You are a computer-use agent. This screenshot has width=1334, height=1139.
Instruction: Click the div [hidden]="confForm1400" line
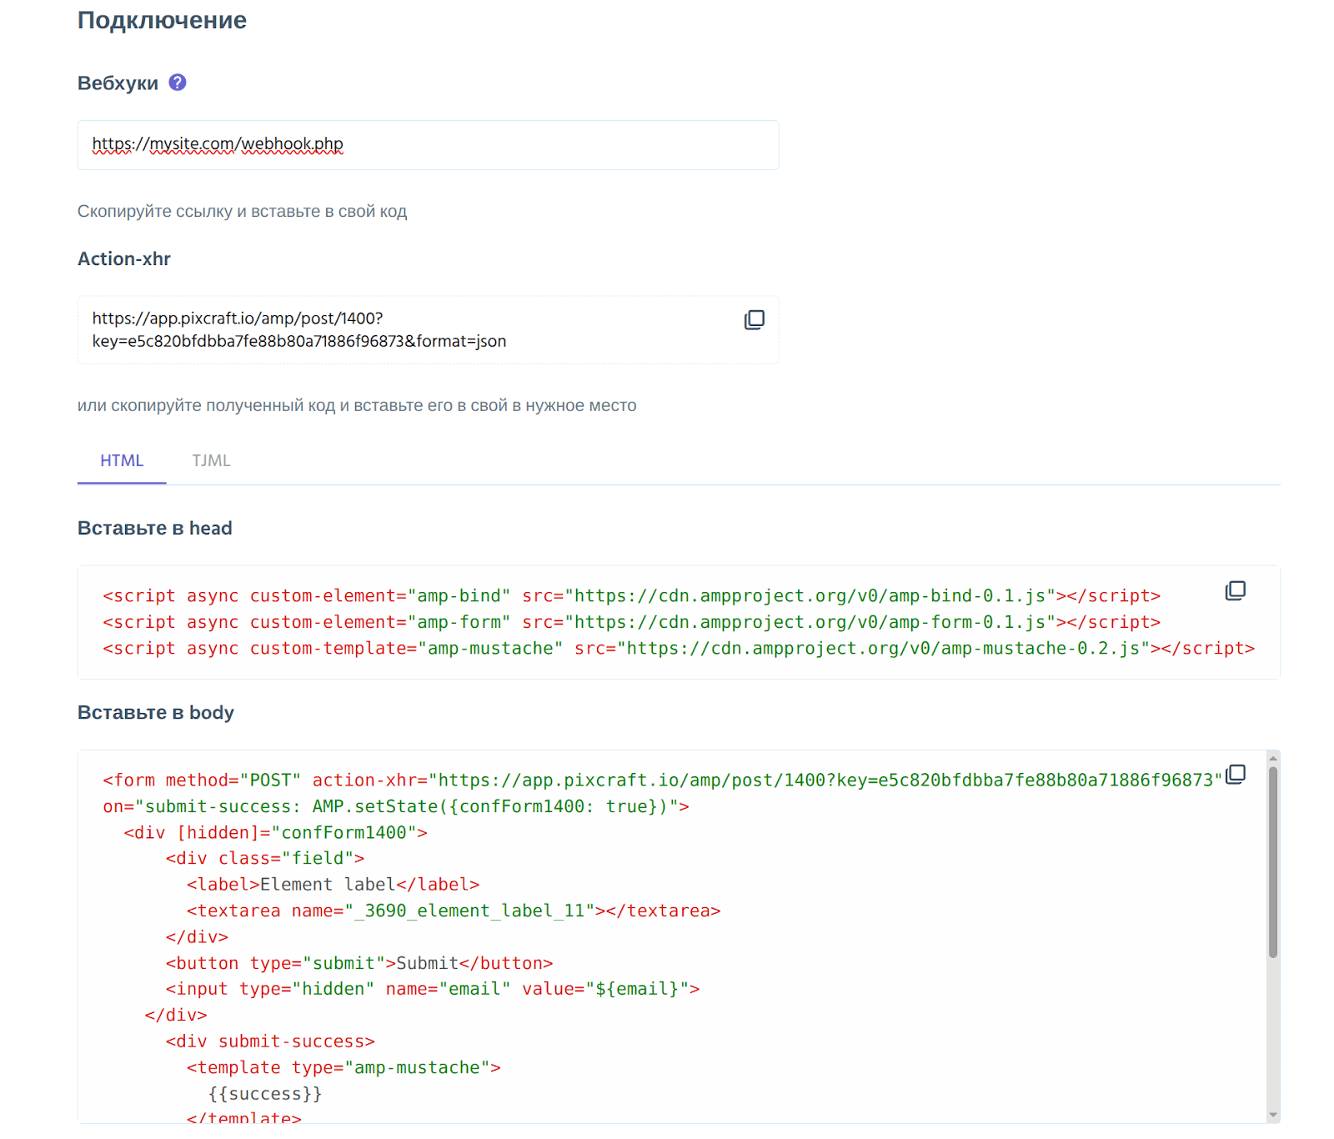275,833
